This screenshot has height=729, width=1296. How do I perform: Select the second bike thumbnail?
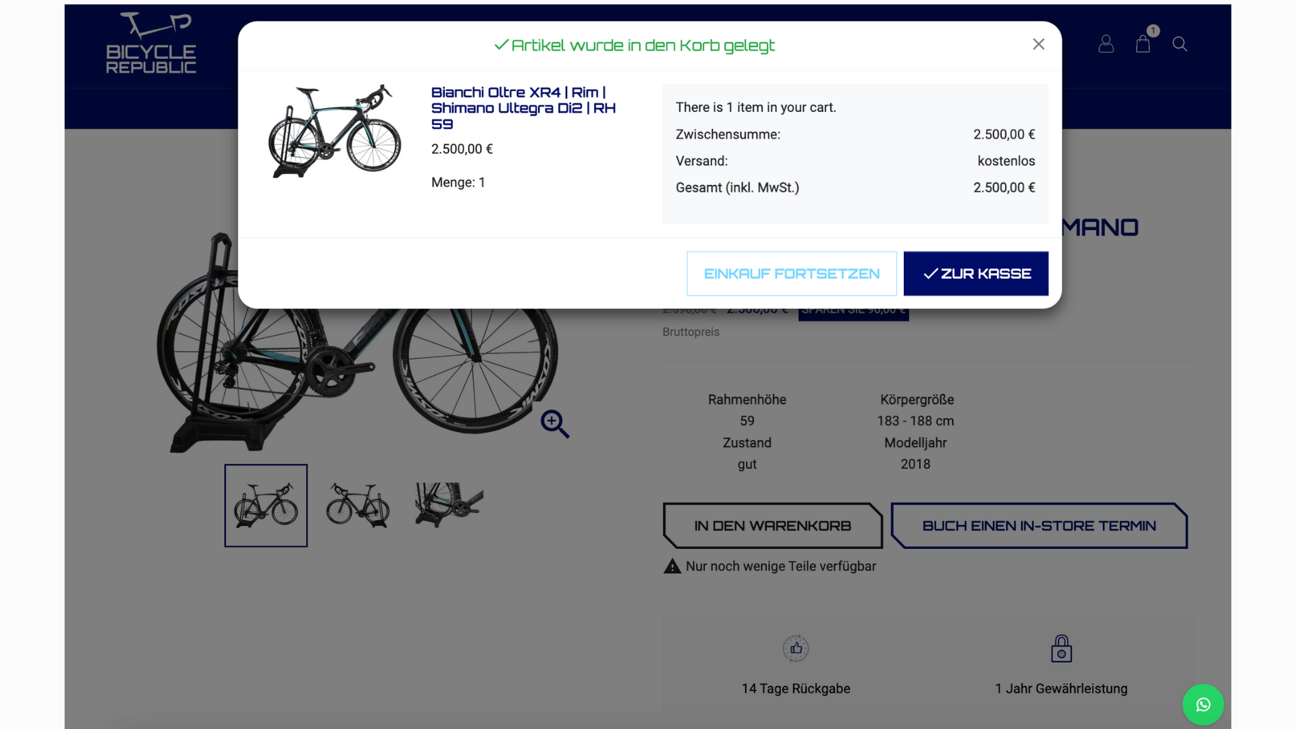pyautogui.click(x=358, y=506)
